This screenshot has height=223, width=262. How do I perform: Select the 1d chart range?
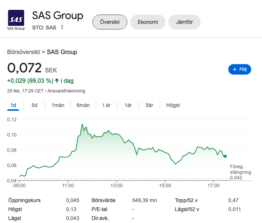click(x=13, y=105)
